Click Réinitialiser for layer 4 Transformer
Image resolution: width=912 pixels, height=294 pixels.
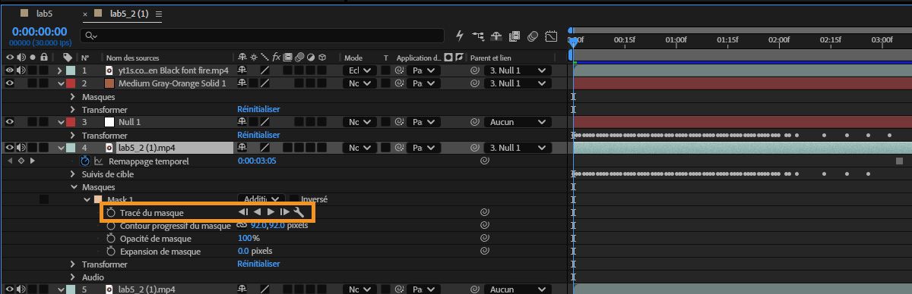pyautogui.click(x=258, y=264)
